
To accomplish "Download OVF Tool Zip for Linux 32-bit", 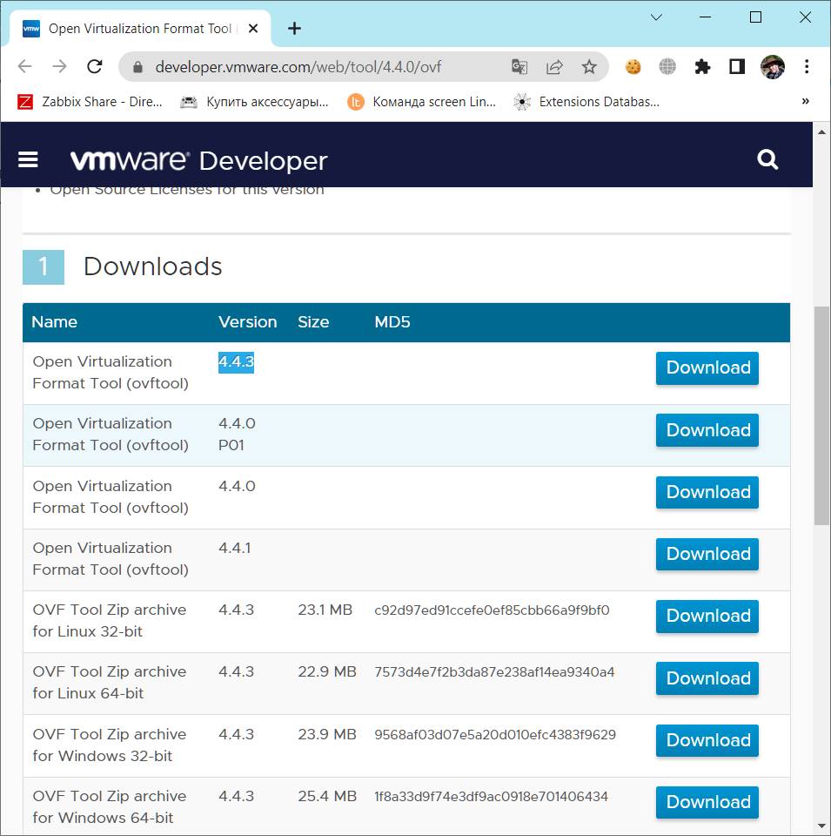I will tap(707, 616).
